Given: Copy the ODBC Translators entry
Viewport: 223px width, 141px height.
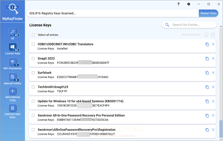Looking at the screenshot, I should pyautogui.click(x=207, y=44).
